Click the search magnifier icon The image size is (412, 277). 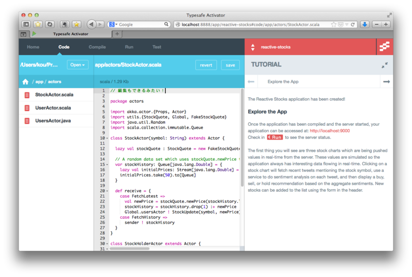point(166,24)
